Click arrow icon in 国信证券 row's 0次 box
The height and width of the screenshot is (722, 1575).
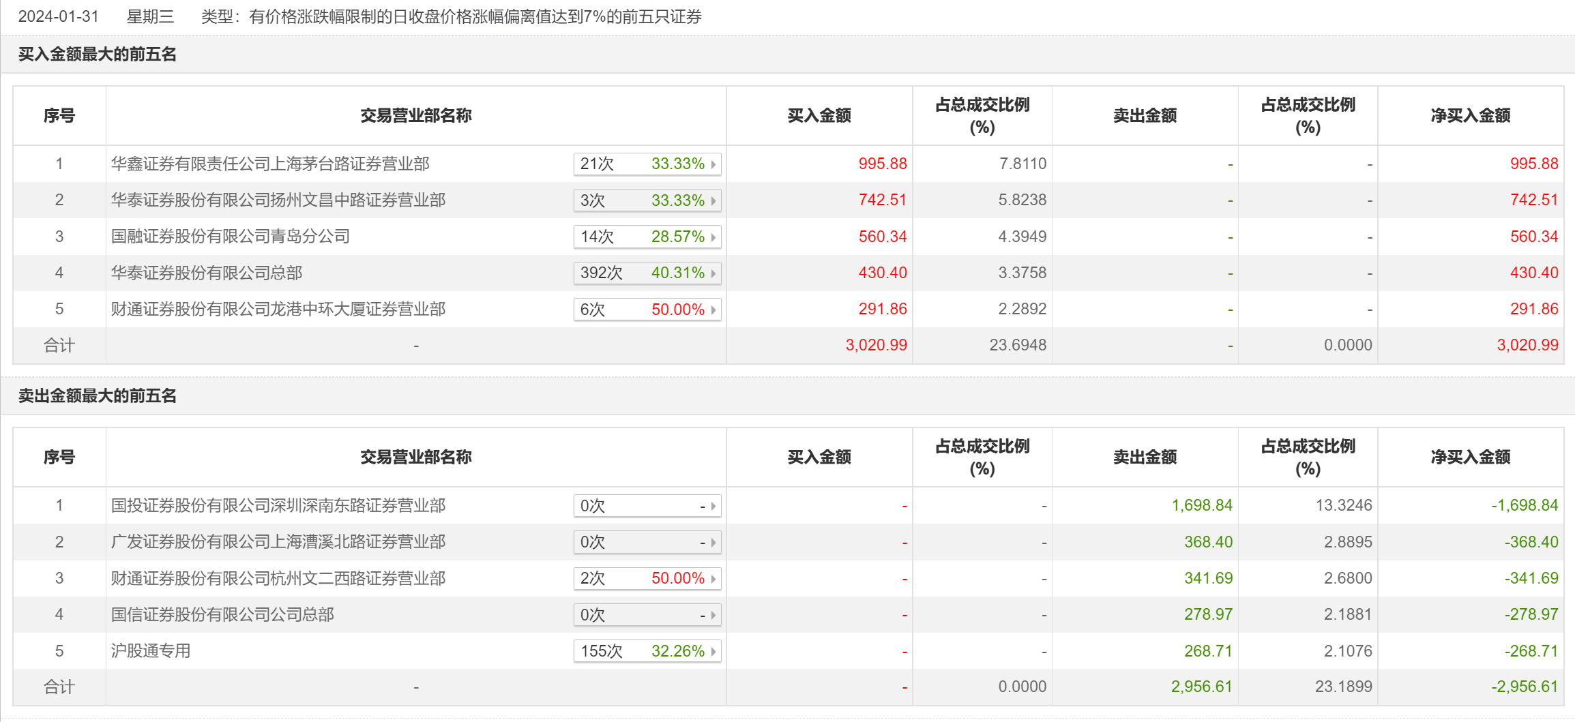[713, 615]
